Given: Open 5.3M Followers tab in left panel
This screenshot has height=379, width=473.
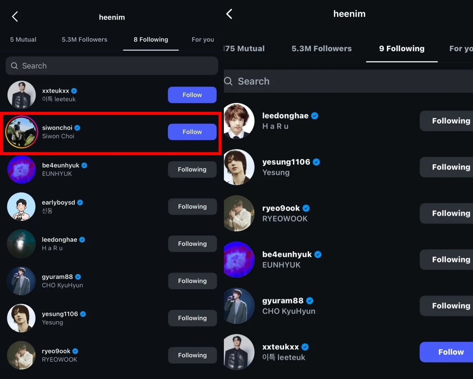Looking at the screenshot, I should coord(84,40).
